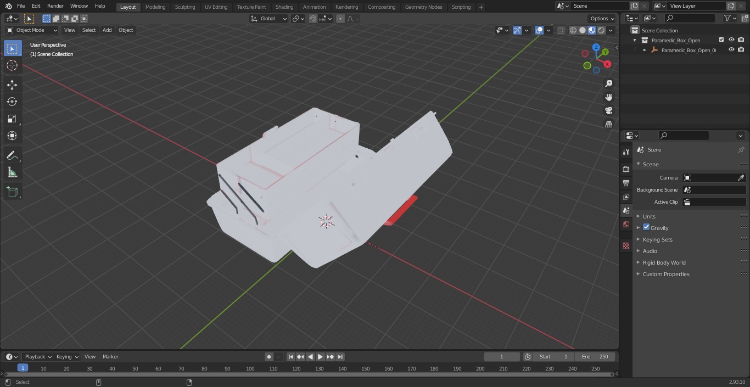Switch to the Shading workspace tab
Image resolution: width=750 pixels, height=387 pixels.
[x=284, y=7]
